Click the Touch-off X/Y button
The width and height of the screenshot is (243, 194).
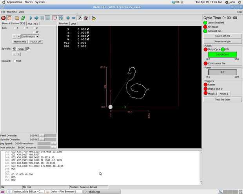pyautogui.click(x=223, y=36)
